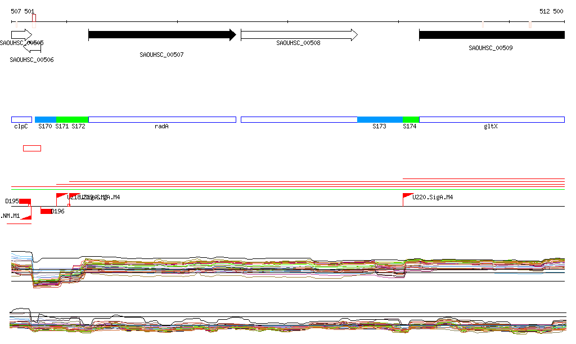Click the 512 500 coordinate label
This screenshot has height=344, width=576.
tap(551, 11)
